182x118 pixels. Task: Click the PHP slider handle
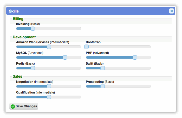(135, 57)
